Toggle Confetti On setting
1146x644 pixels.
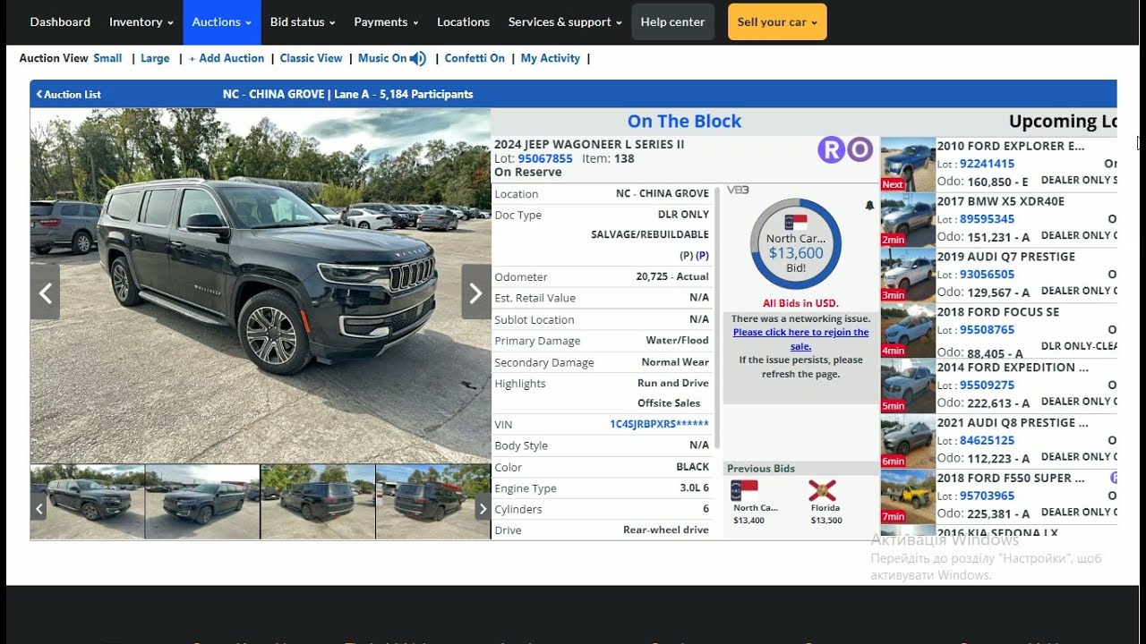pyautogui.click(x=475, y=58)
